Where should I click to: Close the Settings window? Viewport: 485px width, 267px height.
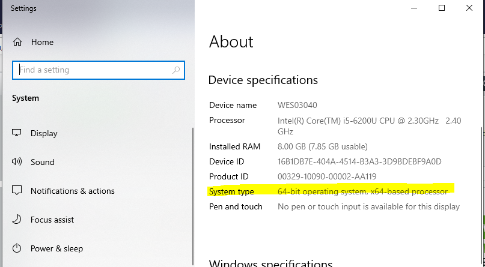[469, 8]
